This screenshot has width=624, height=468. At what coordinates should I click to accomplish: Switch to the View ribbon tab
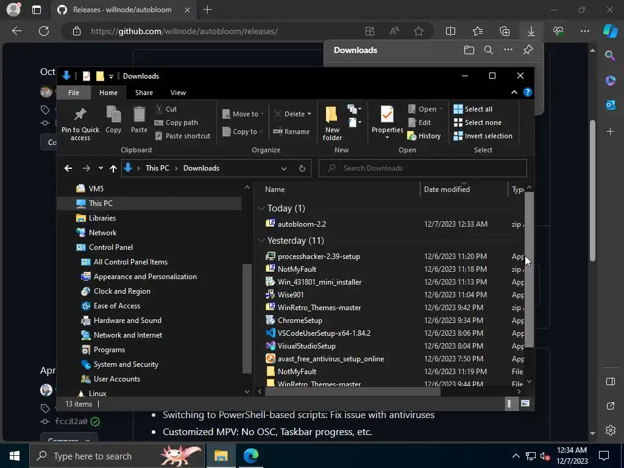coord(179,93)
